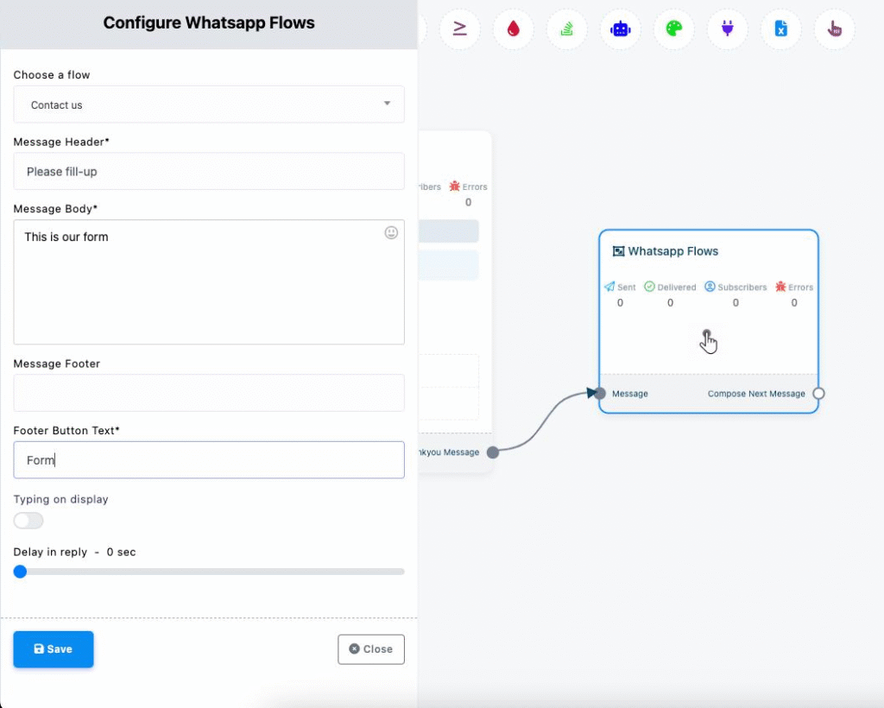Click the Errors bug icon on partially hidden node
The width and height of the screenshot is (884, 708).
(x=454, y=186)
